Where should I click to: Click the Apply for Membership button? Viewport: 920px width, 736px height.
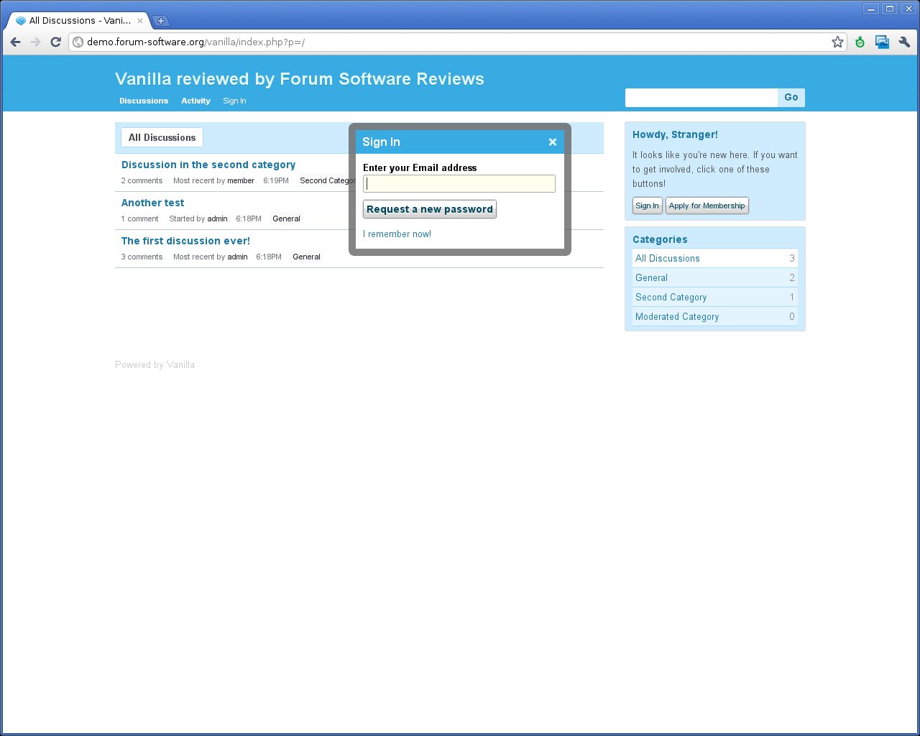(x=707, y=206)
